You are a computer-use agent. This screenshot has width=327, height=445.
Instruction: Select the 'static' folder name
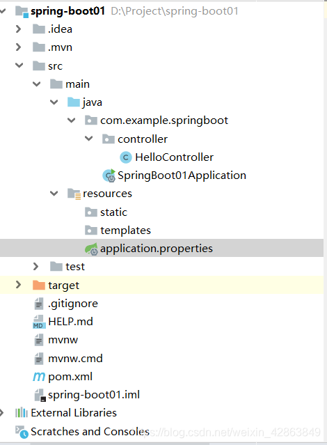[x=113, y=212]
